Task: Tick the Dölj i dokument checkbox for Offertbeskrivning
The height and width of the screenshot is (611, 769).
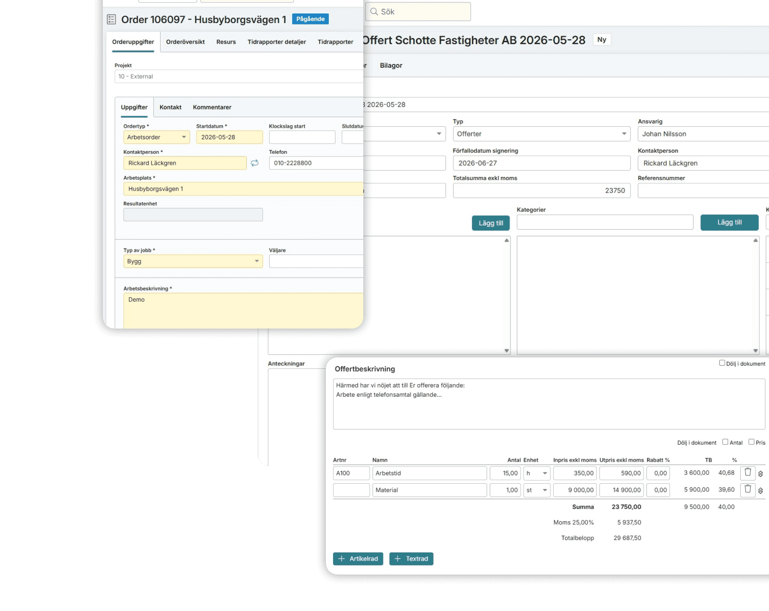Action: tap(722, 363)
